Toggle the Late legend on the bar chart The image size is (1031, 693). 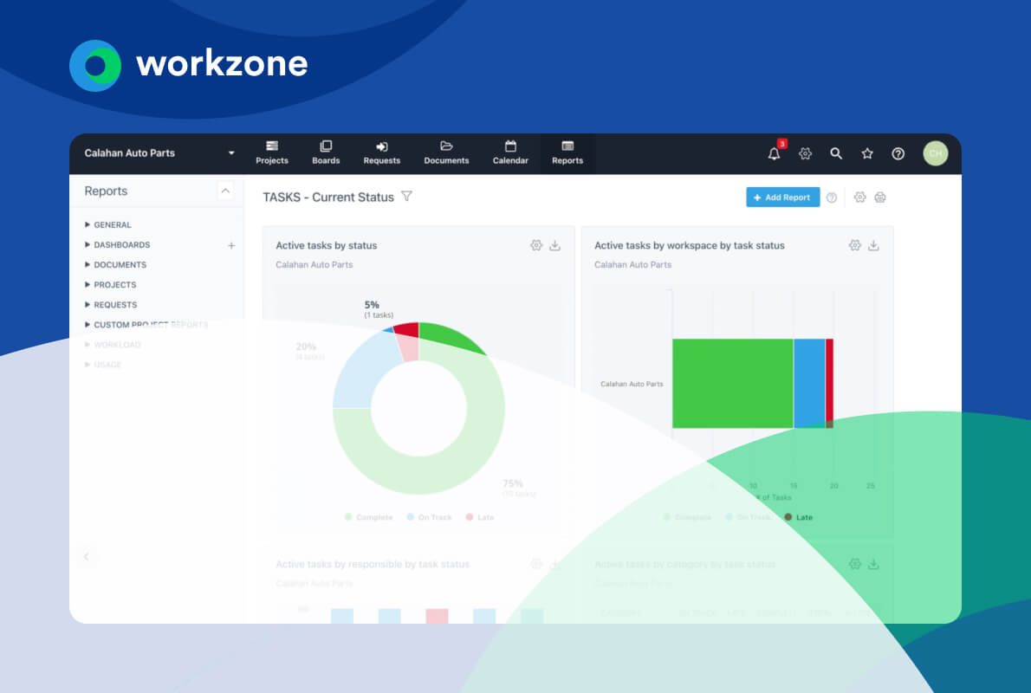pyautogui.click(x=798, y=517)
